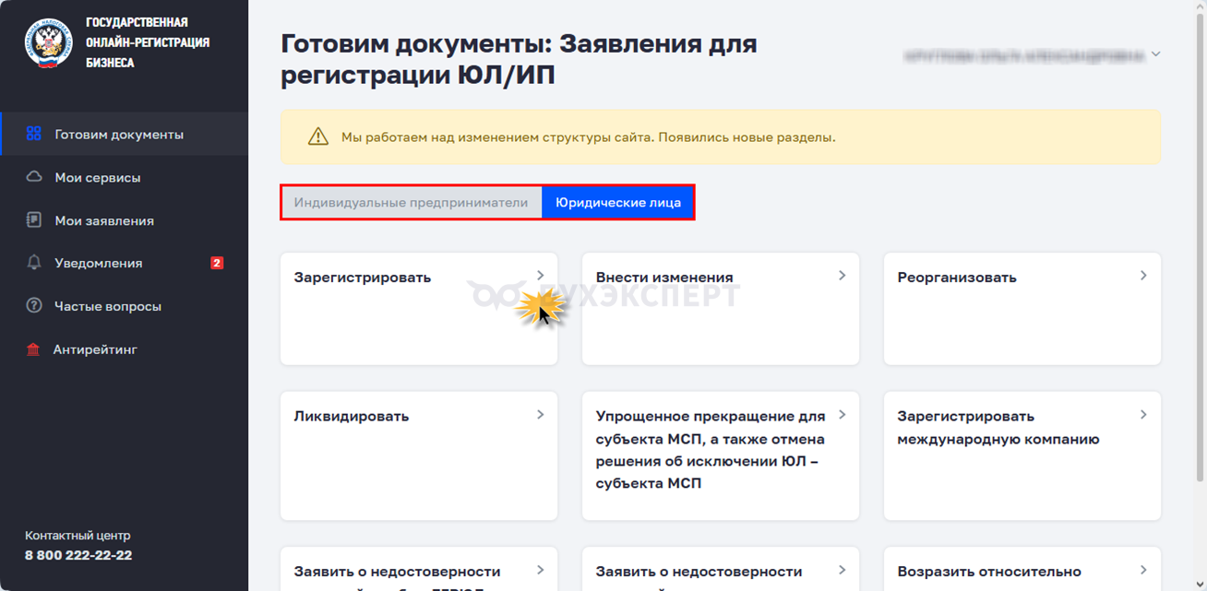The image size is (1207, 591).
Task: Click the red building icon for Антирейтинг
Action: 34,349
